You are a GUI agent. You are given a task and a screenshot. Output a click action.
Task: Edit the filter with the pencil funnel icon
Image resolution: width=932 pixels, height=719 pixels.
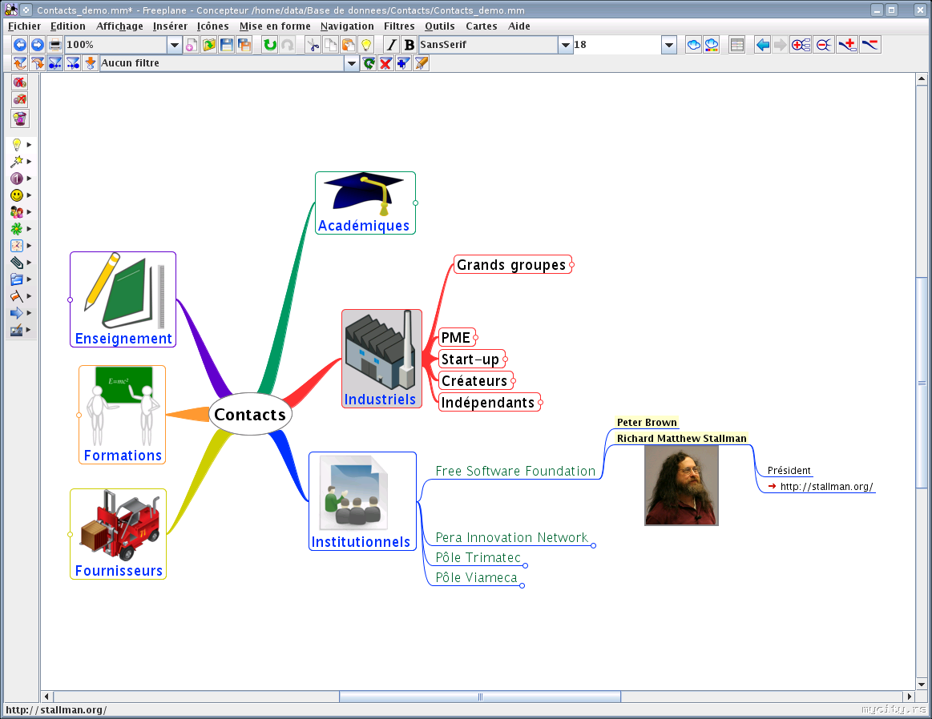(x=421, y=63)
